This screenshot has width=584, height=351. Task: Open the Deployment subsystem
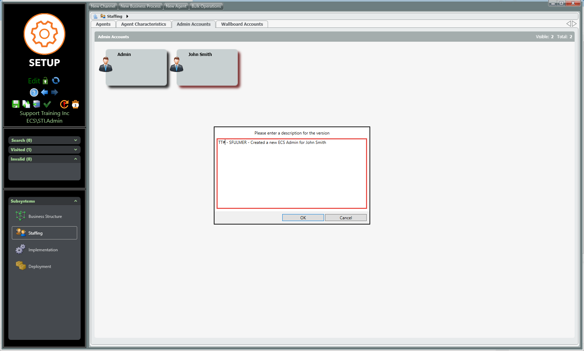[x=40, y=267]
